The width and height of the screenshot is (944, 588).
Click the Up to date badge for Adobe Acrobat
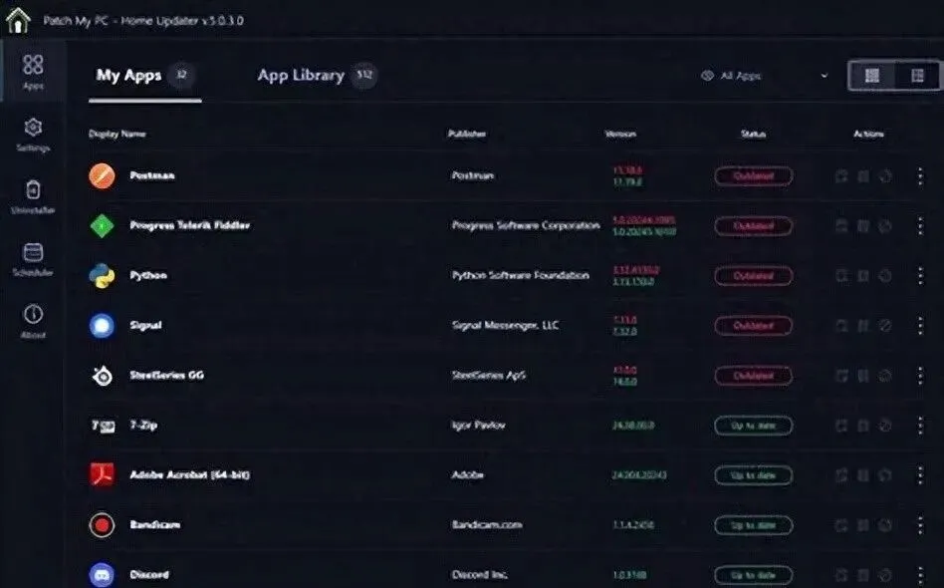tap(753, 475)
